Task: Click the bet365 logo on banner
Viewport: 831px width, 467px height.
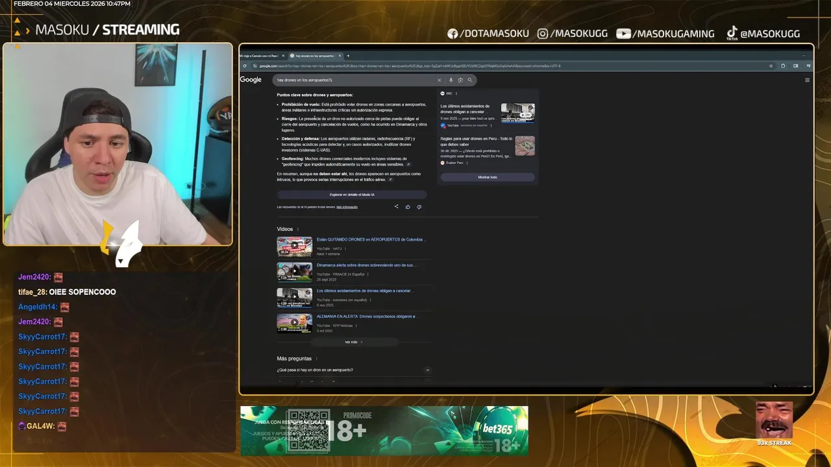Action: pos(497,429)
